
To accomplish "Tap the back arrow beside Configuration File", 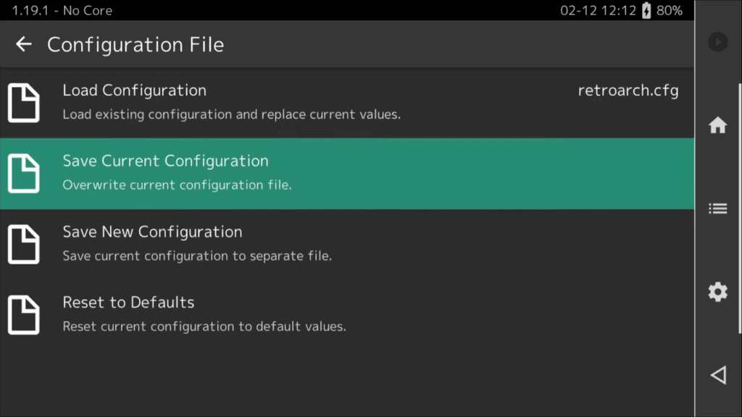I will (24, 44).
